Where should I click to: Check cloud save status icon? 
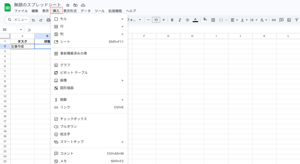coord(83,5)
